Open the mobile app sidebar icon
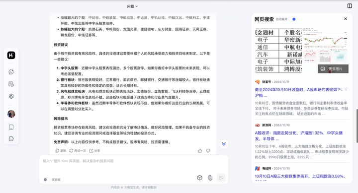The width and height of the screenshot is (358, 193). tap(11, 127)
